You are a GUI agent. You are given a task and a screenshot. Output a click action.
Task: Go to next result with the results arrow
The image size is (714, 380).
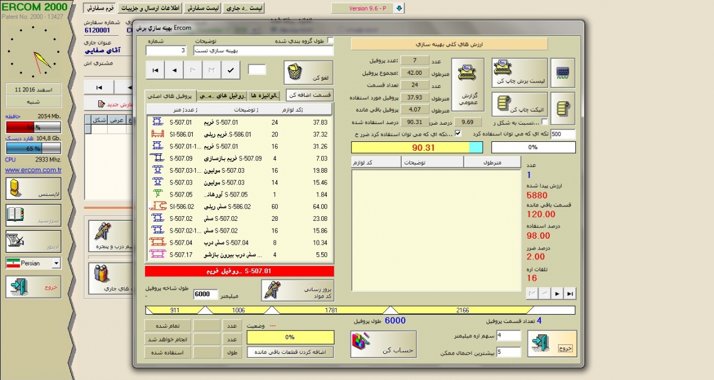click(x=557, y=293)
